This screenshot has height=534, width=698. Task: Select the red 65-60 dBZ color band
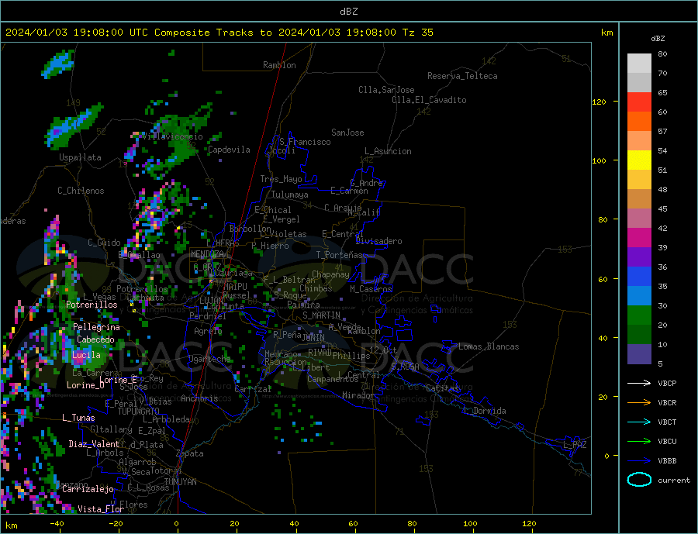pyautogui.click(x=639, y=102)
